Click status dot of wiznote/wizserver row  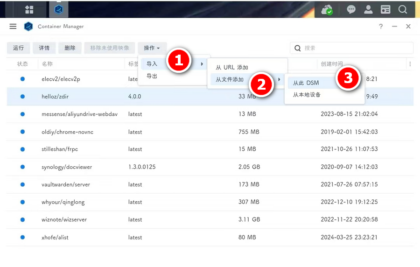tap(22, 219)
